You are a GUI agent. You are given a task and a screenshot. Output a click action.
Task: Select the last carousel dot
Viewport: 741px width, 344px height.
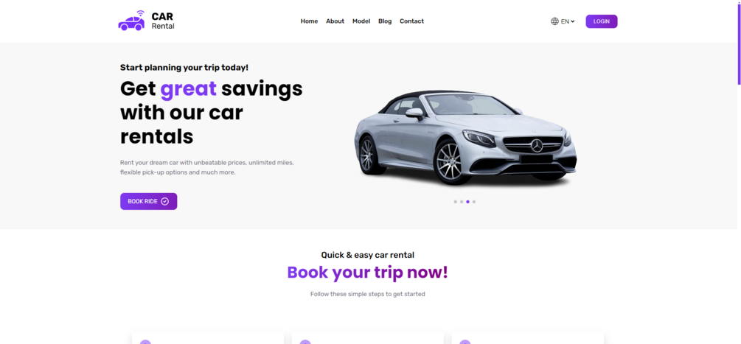[x=474, y=202]
